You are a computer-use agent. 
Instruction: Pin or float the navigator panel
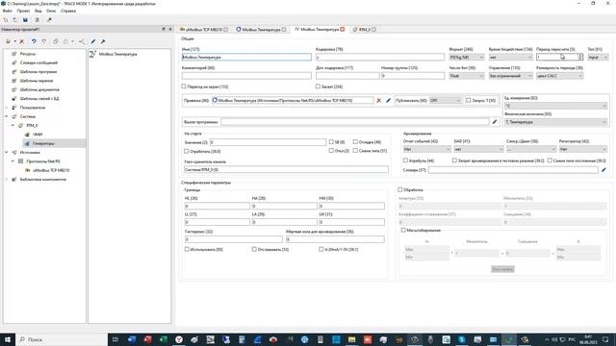pyautogui.click(x=164, y=29)
